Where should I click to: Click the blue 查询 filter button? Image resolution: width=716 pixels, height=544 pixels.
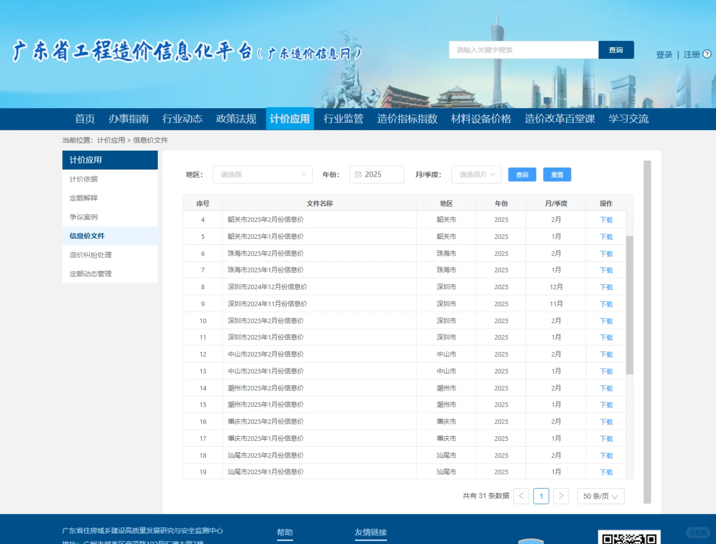(x=522, y=174)
